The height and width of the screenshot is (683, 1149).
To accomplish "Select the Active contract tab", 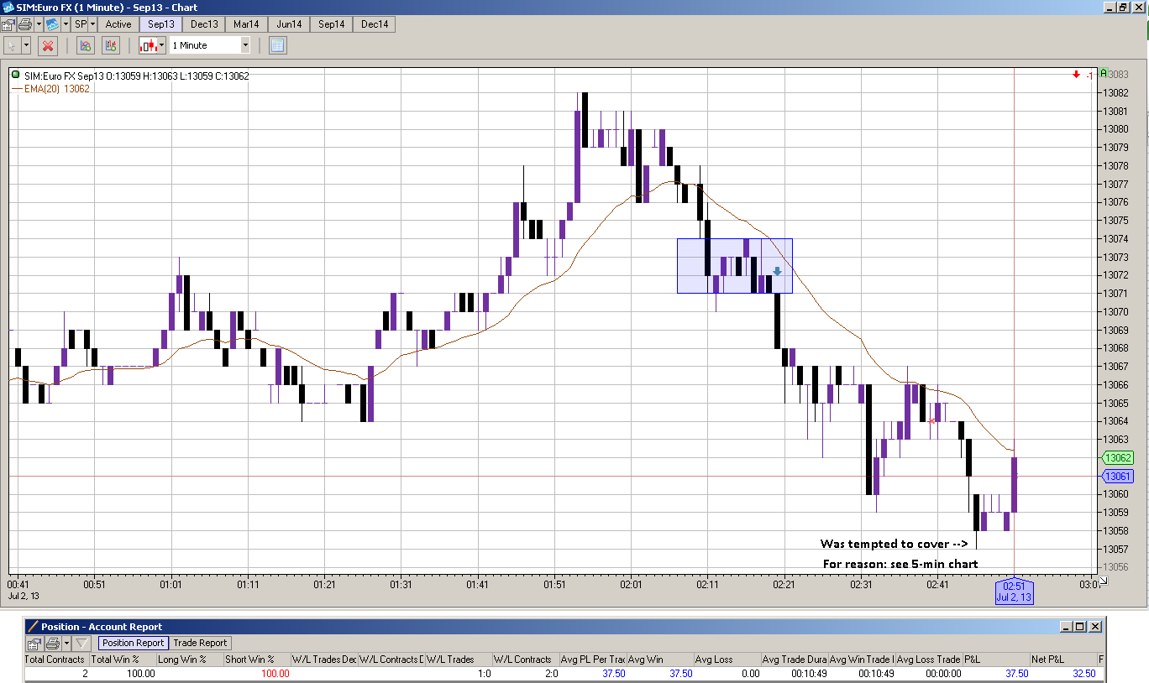I will (x=118, y=24).
